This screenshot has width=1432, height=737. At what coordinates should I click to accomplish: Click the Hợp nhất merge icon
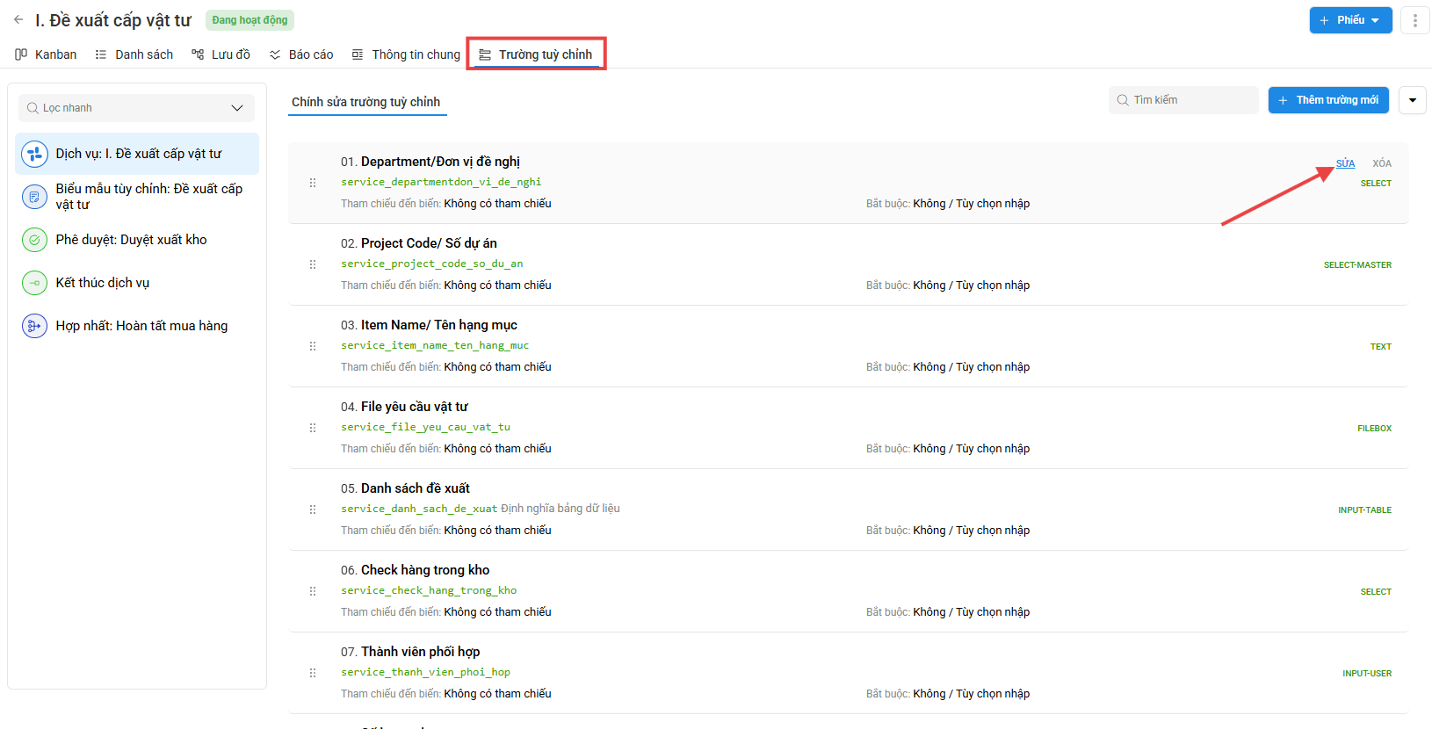point(34,326)
